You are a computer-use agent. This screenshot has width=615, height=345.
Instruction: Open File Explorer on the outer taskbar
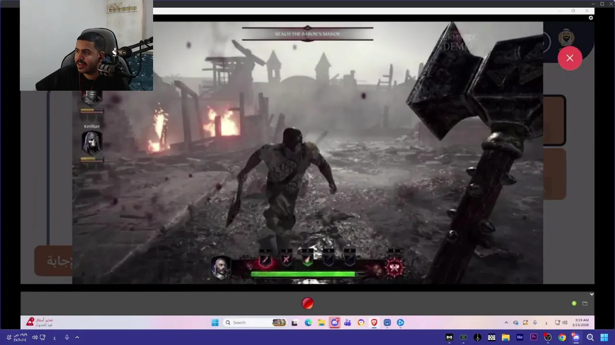click(505, 337)
